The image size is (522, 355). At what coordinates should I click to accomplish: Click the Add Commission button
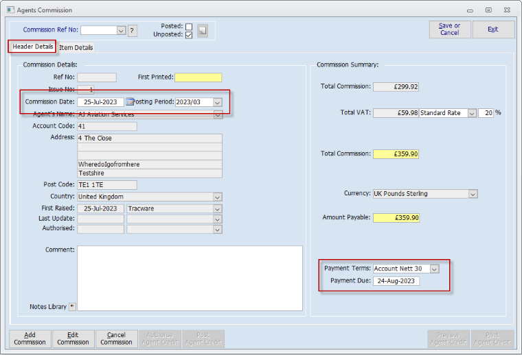pyautogui.click(x=30, y=339)
